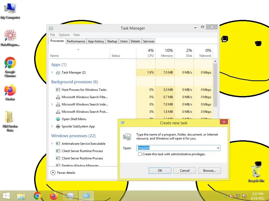
Task: Click the scrollbar up arrow
Action: pyautogui.click(x=215, y=61)
